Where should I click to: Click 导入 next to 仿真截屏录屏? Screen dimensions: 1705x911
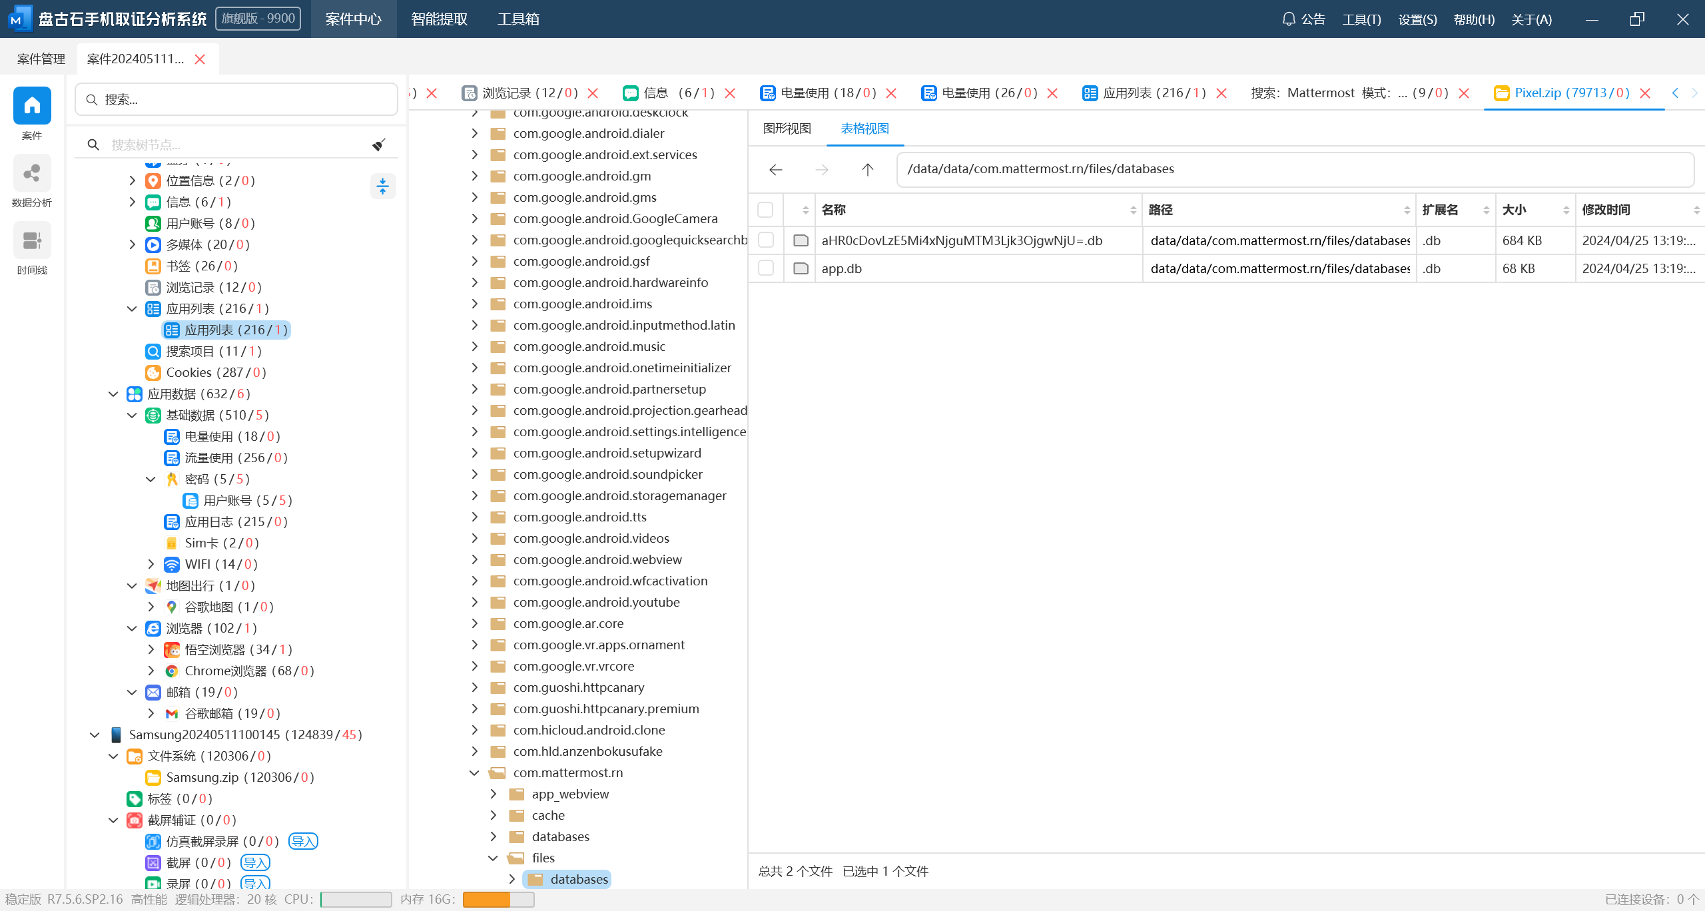pyautogui.click(x=303, y=841)
